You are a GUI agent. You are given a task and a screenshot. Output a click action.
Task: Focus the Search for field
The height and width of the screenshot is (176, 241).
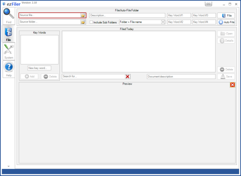(x=94, y=77)
